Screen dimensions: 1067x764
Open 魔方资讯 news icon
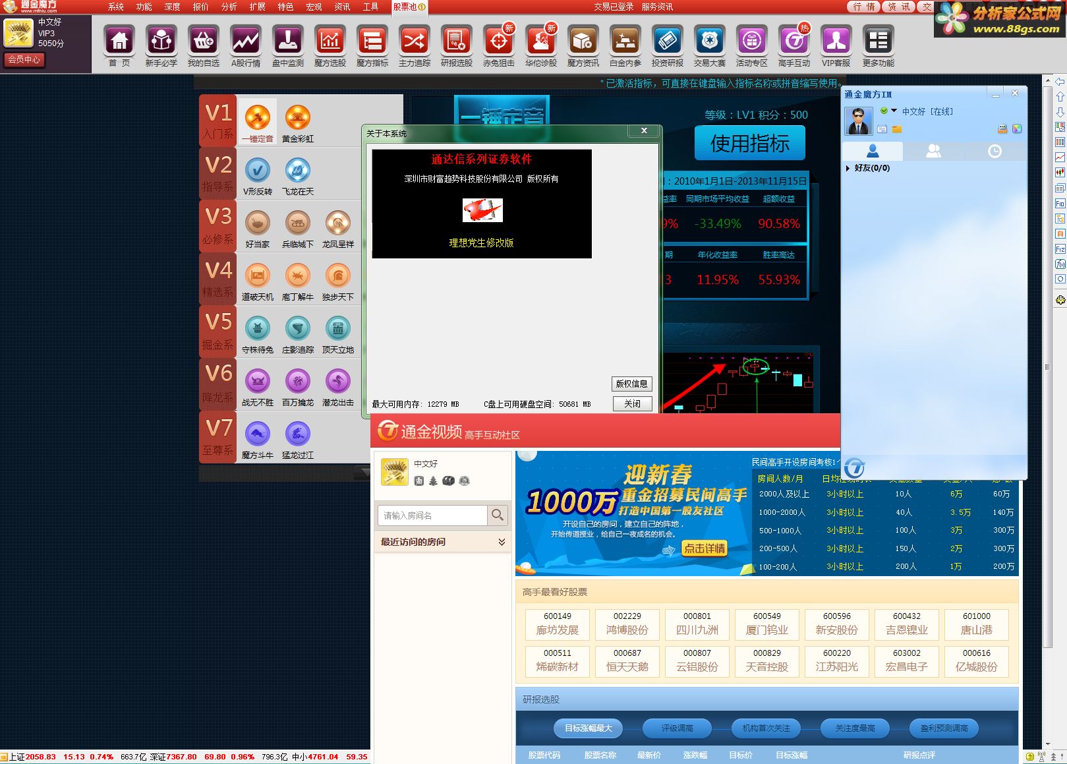pyautogui.click(x=583, y=41)
